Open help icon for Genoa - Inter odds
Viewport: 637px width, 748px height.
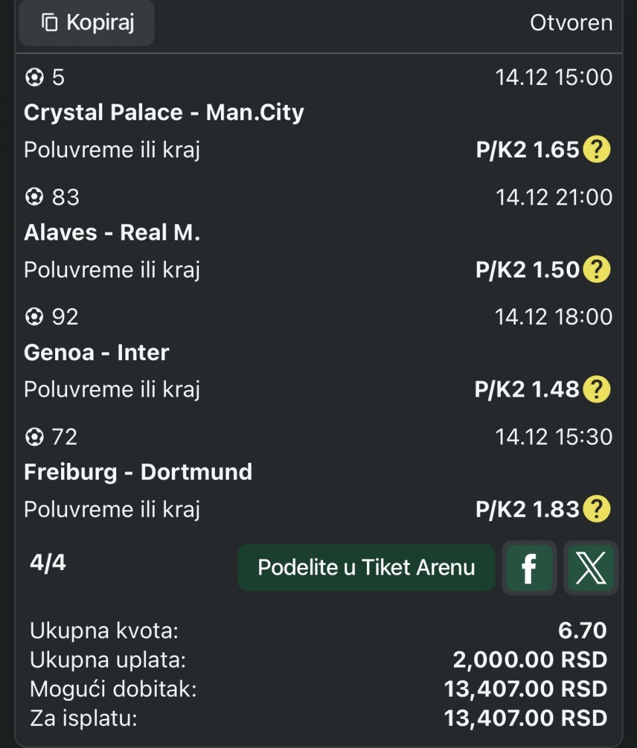596,390
